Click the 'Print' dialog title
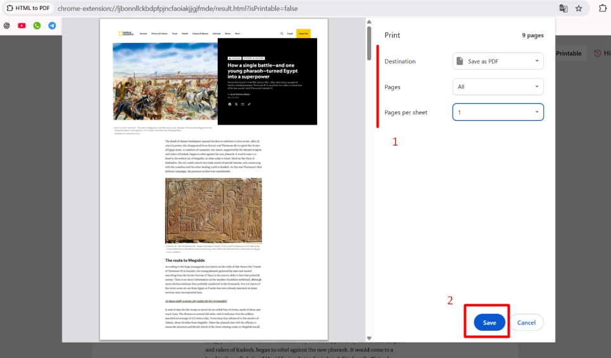The width and height of the screenshot is (611, 358). pos(392,35)
